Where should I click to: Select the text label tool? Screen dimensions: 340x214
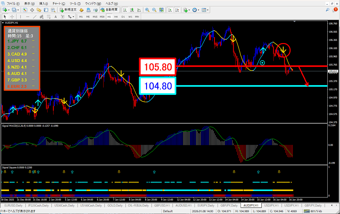pyautogui.click(x=55, y=17)
